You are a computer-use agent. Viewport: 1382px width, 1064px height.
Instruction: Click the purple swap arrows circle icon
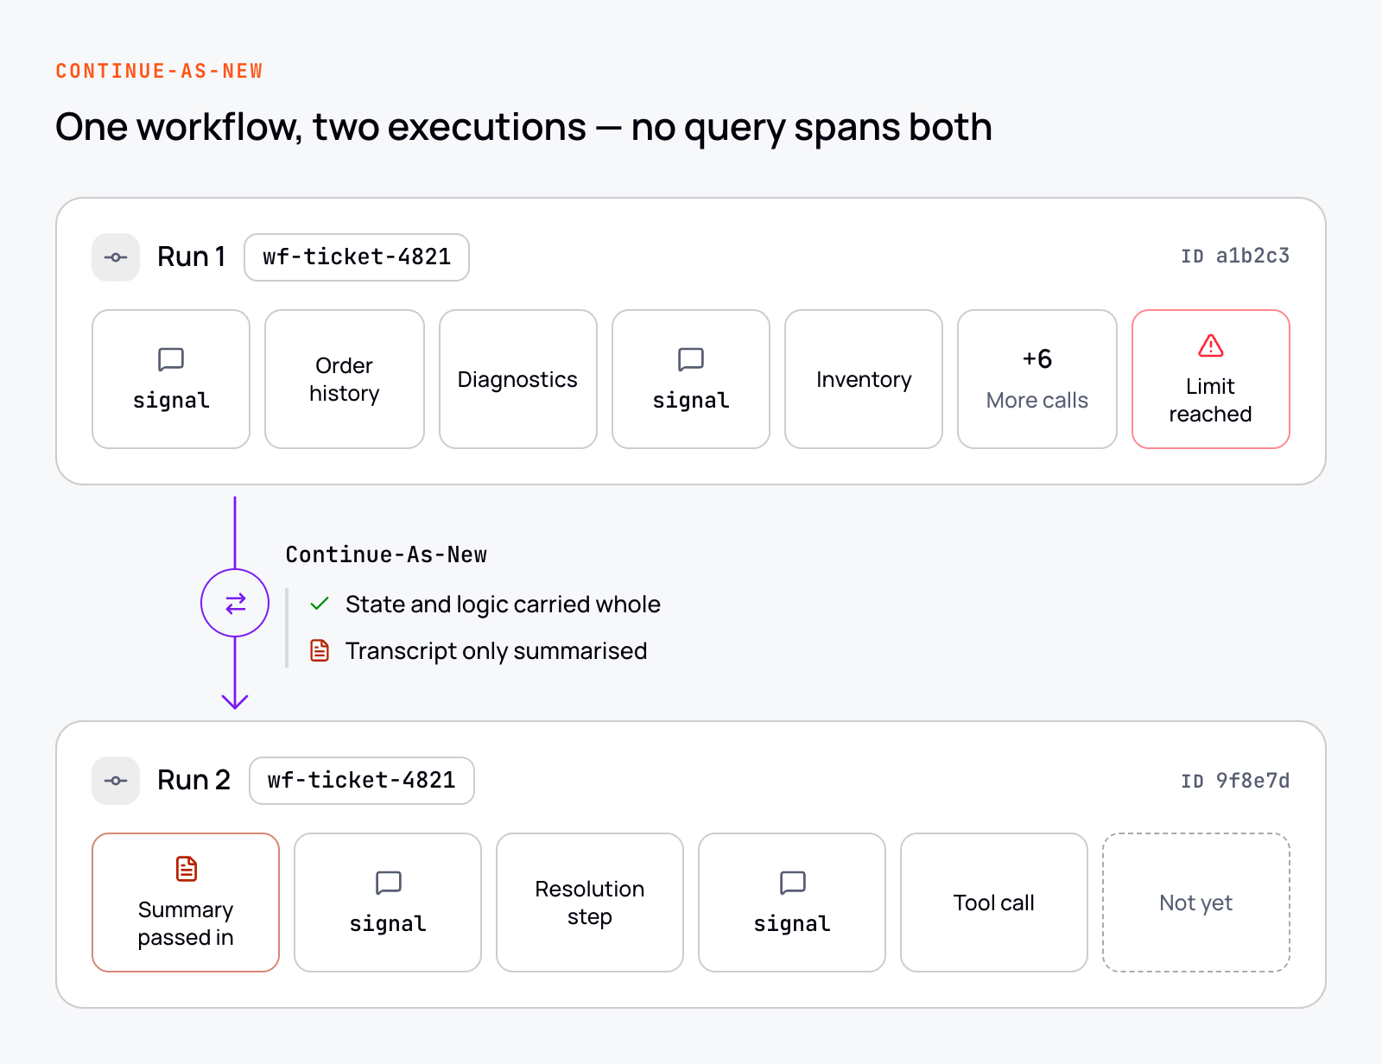tap(235, 603)
